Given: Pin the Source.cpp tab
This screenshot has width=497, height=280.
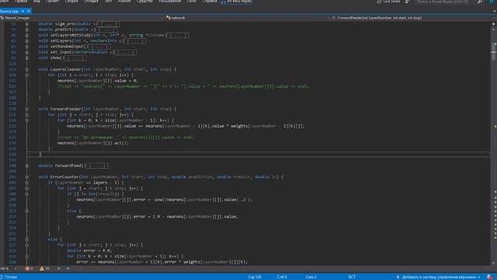Looking at the screenshot, I should [23, 11].
